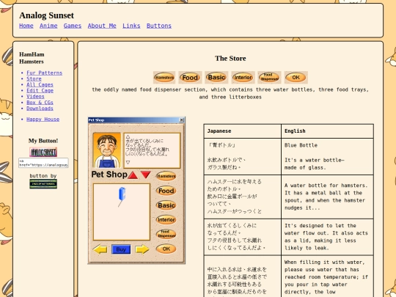Open the Games page link

[x=73, y=26]
